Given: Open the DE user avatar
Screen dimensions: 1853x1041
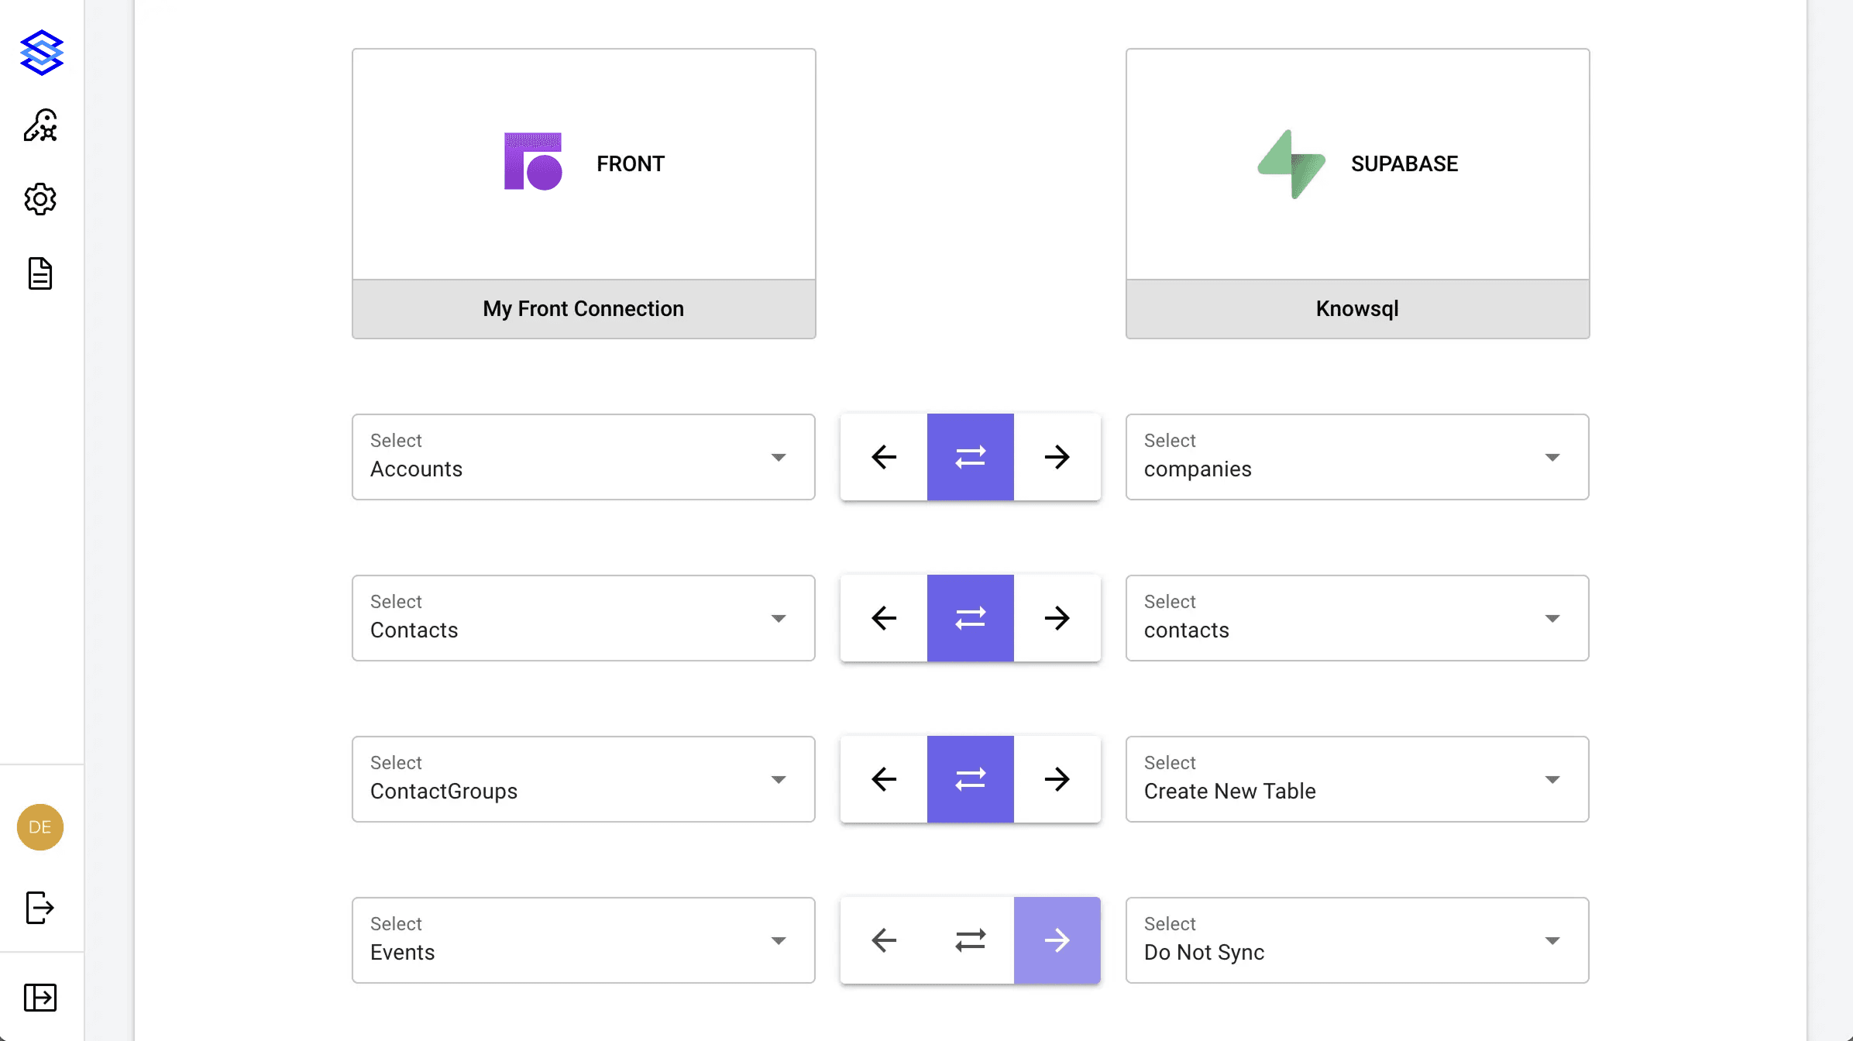Looking at the screenshot, I should tap(40, 826).
